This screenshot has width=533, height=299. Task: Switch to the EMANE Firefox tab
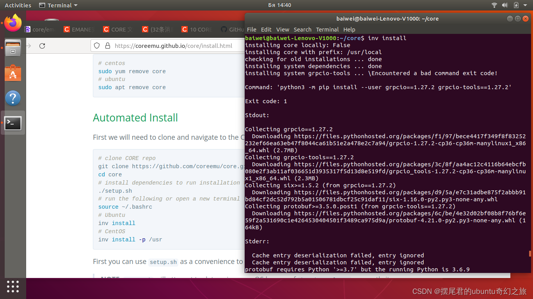coord(80,30)
